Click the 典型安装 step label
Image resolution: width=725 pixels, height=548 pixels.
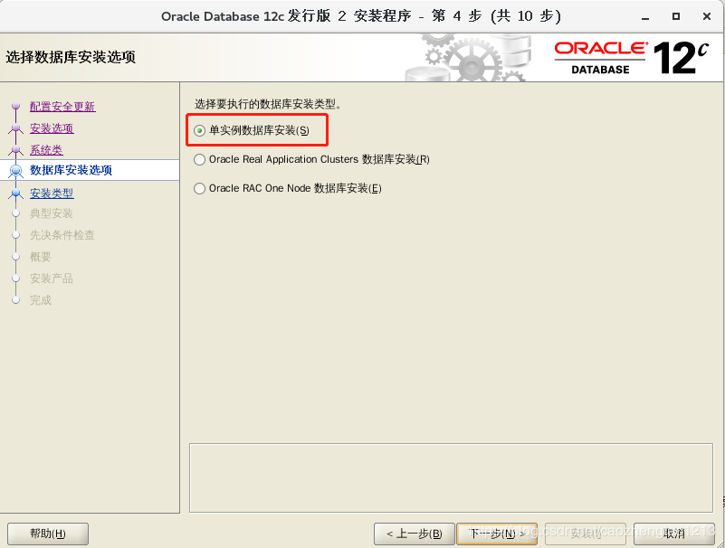point(52,213)
